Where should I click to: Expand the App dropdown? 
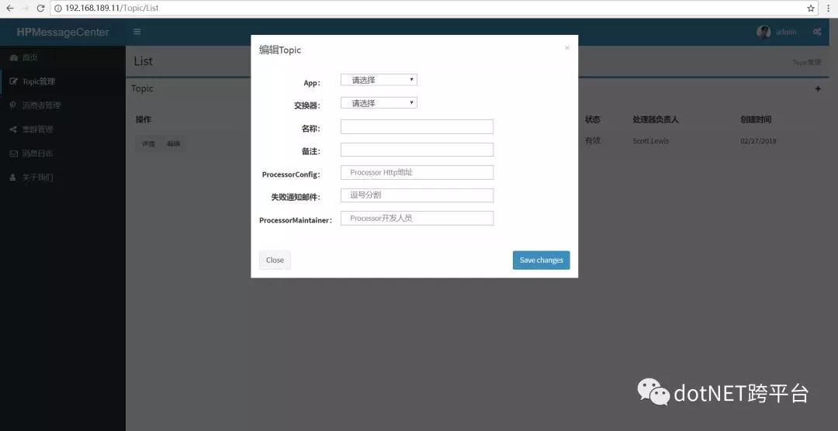pyautogui.click(x=379, y=80)
